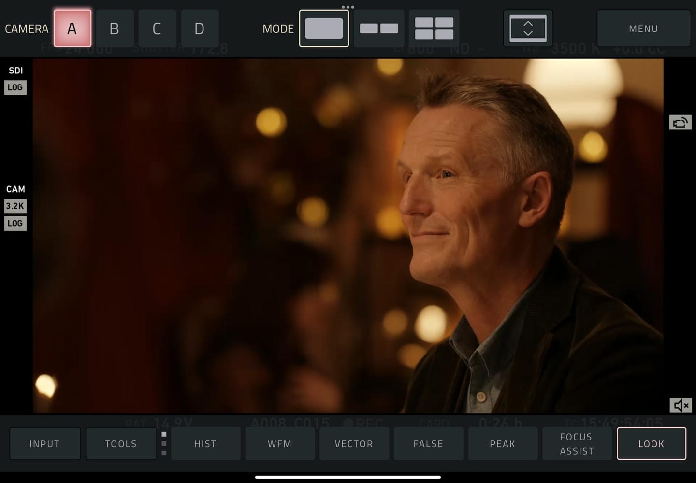Enable the VECTOR scope
Image resolution: width=696 pixels, height=483 pixels.
pyautogui.click(x=354, y=443)
